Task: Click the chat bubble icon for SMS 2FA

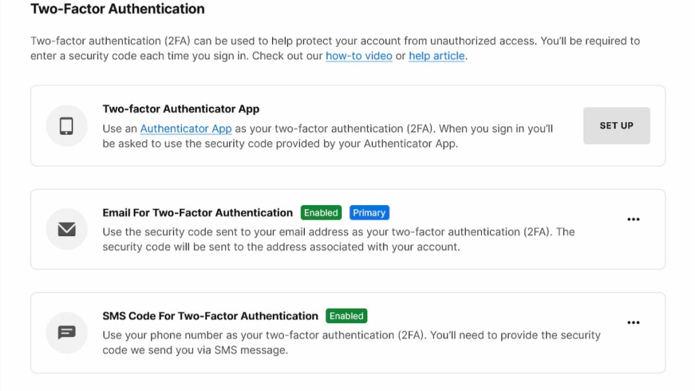Action: point(66,333)
